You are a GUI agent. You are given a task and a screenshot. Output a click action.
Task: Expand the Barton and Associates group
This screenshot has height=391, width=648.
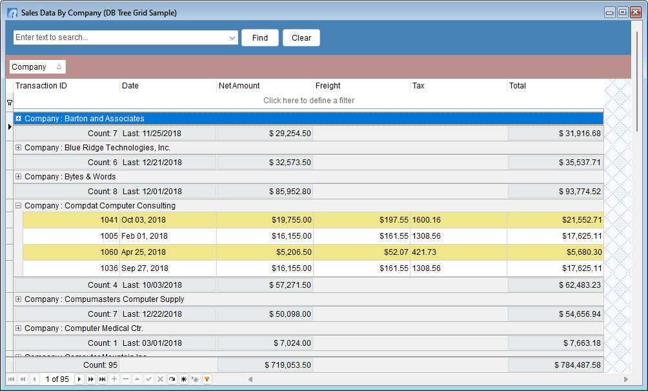[18, 119]
